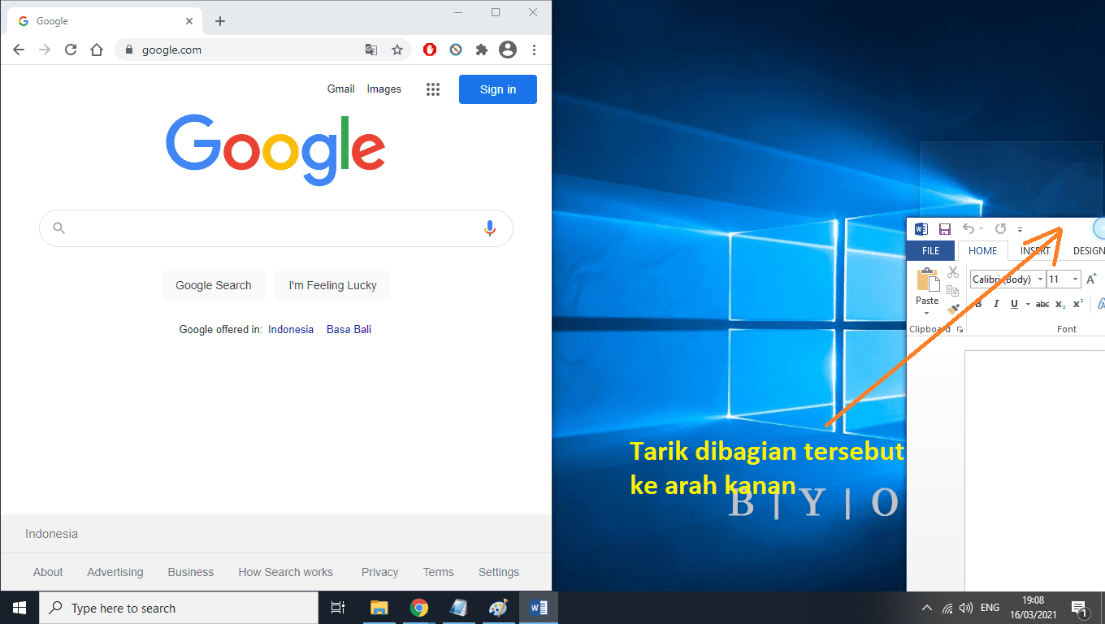Apply superscript using the x² icon
This screenshot has width=1105, height=624.
pos(1078,304)
